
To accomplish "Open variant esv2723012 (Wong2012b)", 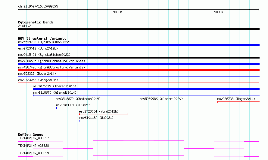I will (38, 48).
